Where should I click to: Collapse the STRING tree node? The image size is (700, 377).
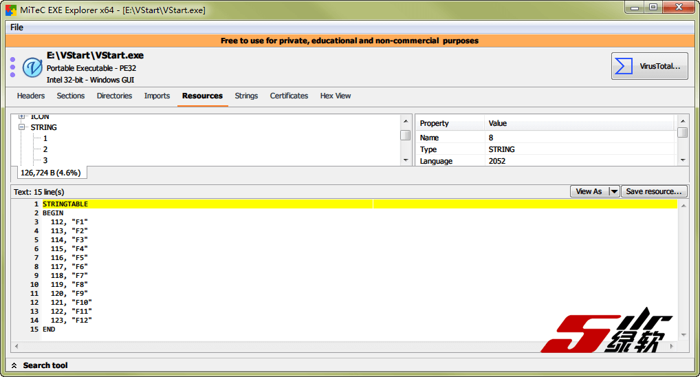22,127
